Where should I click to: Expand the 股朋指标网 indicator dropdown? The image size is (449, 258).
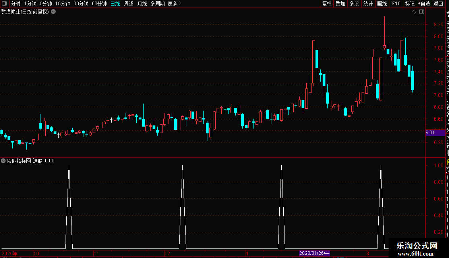pyautogui.click(x=3, y=161)
